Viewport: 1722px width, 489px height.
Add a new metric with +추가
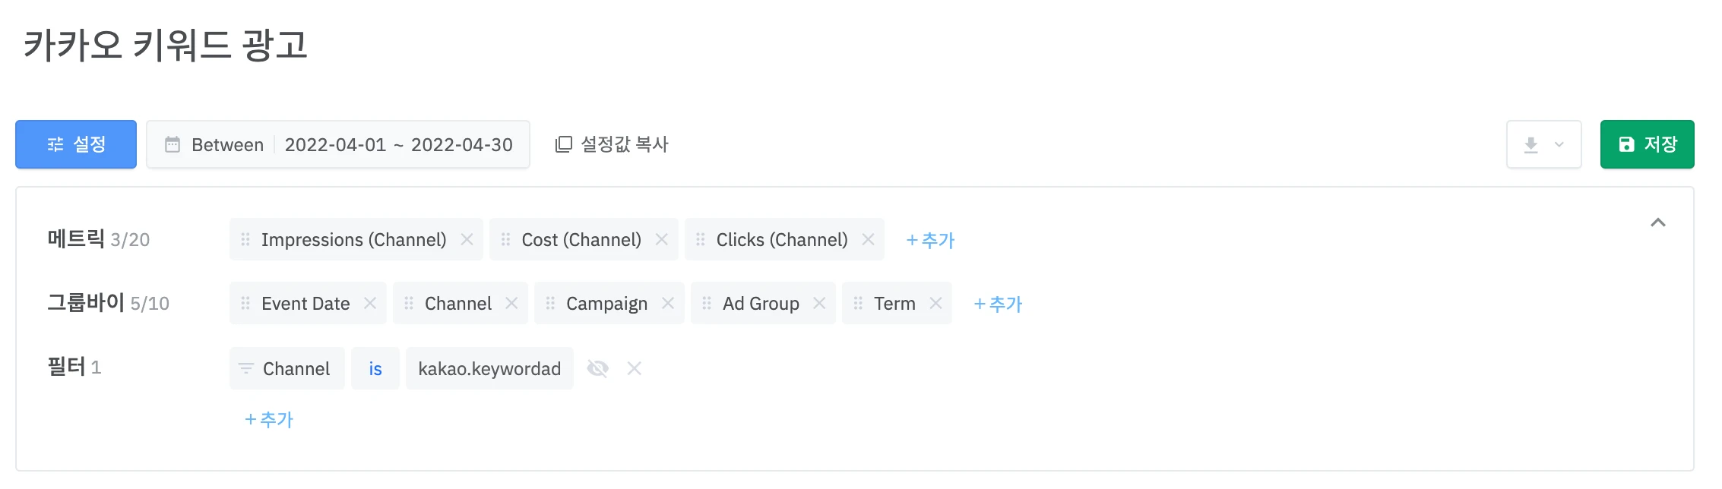tap(930, 241)
